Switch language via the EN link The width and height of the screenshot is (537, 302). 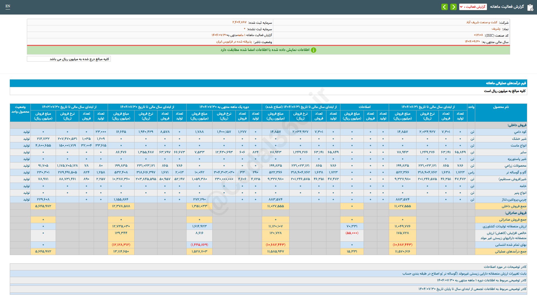(x=8, y=6)
